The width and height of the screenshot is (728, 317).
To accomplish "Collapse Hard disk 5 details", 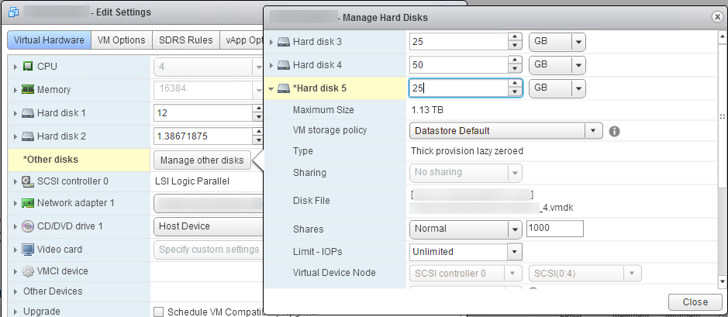I will click(271, 88).
